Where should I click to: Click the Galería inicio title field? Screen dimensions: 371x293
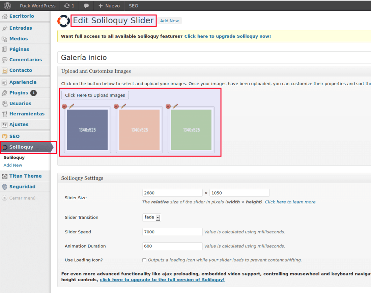pos(214,57)
